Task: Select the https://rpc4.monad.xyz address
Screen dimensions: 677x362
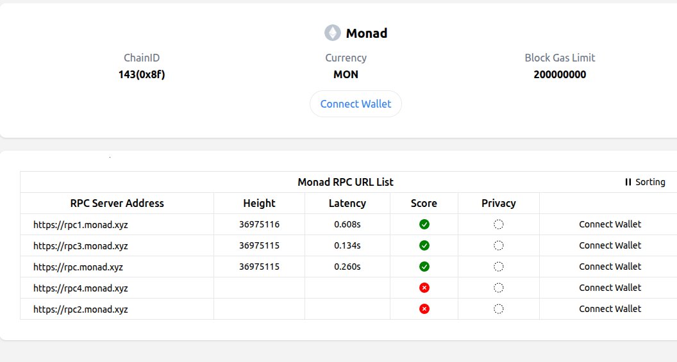Action: pos(81,288)
